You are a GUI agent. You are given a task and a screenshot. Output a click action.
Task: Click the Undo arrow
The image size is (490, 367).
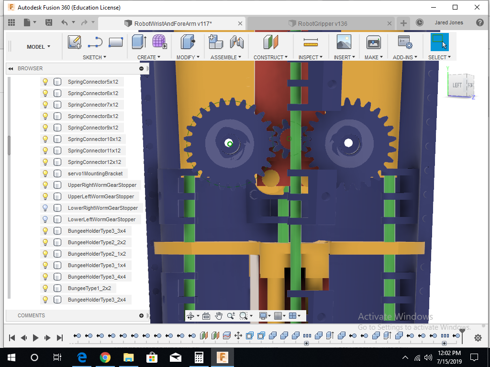(x=65, y=22)
